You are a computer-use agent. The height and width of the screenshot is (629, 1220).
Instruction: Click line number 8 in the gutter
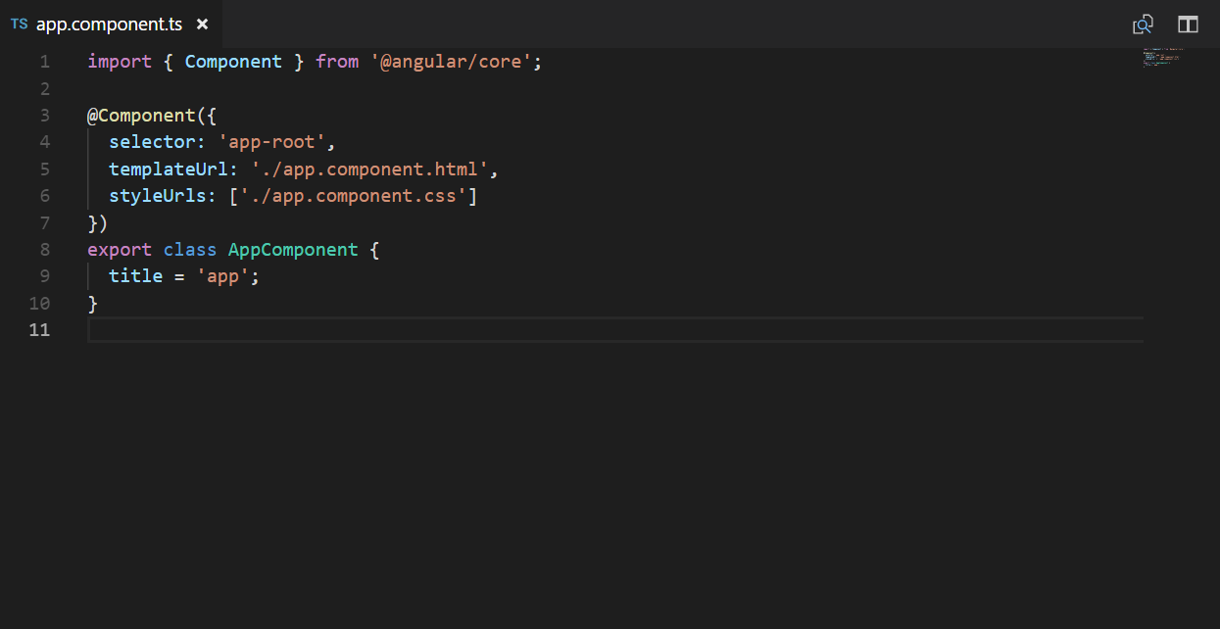(x=44, y=250)
